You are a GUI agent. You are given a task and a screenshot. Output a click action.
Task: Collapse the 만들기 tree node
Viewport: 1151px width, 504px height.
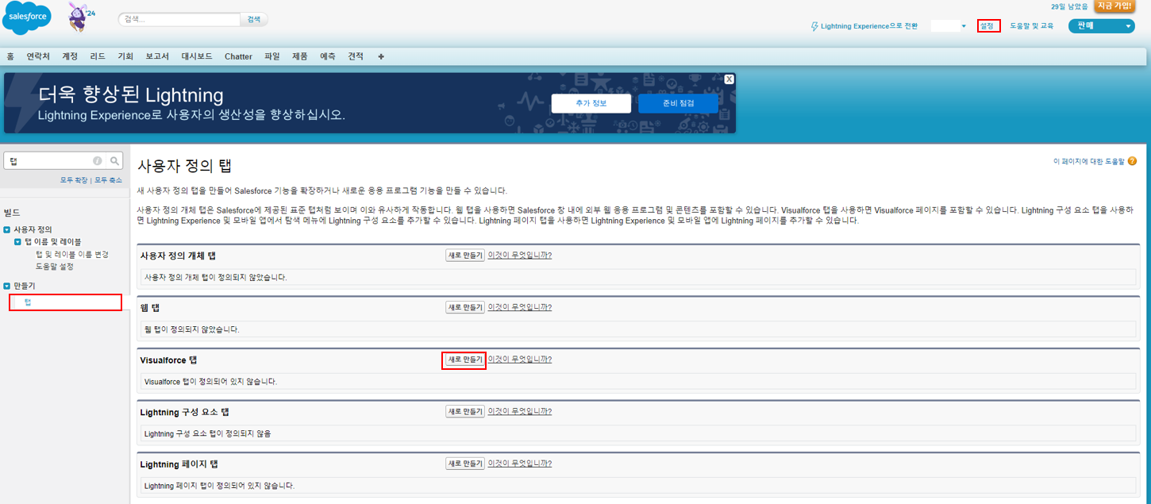[7, 285]
